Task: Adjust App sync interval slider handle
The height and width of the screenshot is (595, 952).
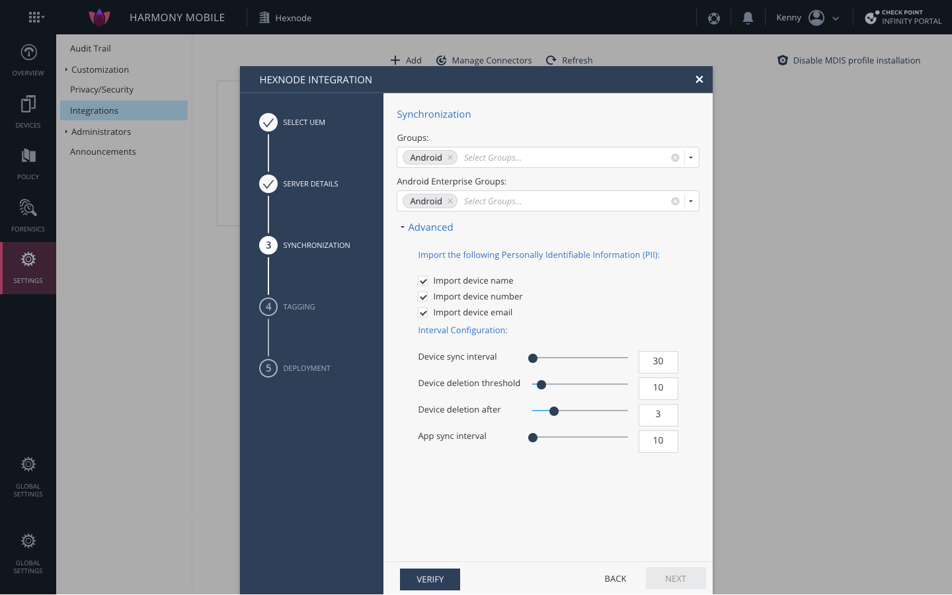Action: (x=533, y=438)
